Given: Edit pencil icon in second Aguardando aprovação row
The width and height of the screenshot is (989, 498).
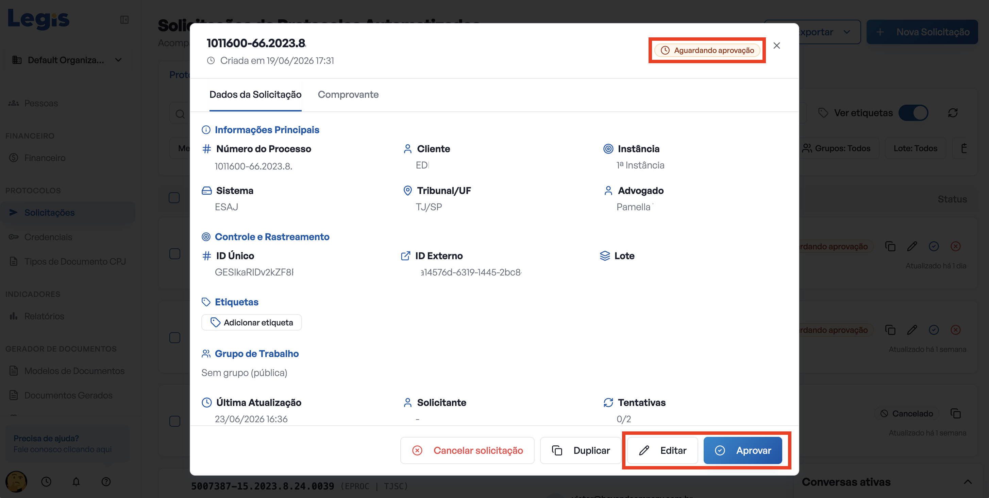Looking at the screenshot, I should (912, 330).
